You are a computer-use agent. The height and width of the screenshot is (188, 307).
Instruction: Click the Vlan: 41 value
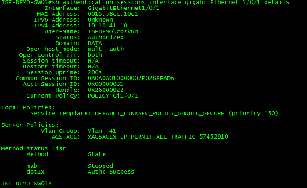pyautogui.click(x=102, y=131)
